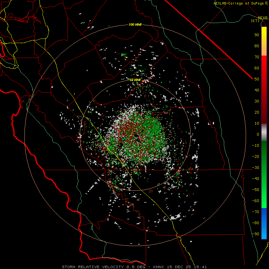Image resolution: width=269 pixels, height=269 pixels.
Task: Click the 50 value on velocity scale
Action: (257, 79)
